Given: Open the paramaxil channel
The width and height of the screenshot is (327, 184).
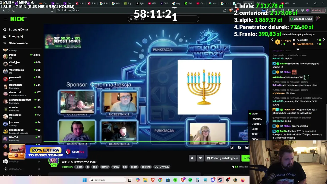Looking at the screenshot, I should pyautogui.click(x=21, y=79).
